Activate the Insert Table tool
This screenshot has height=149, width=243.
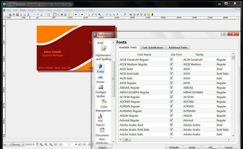tap(69, 15)
